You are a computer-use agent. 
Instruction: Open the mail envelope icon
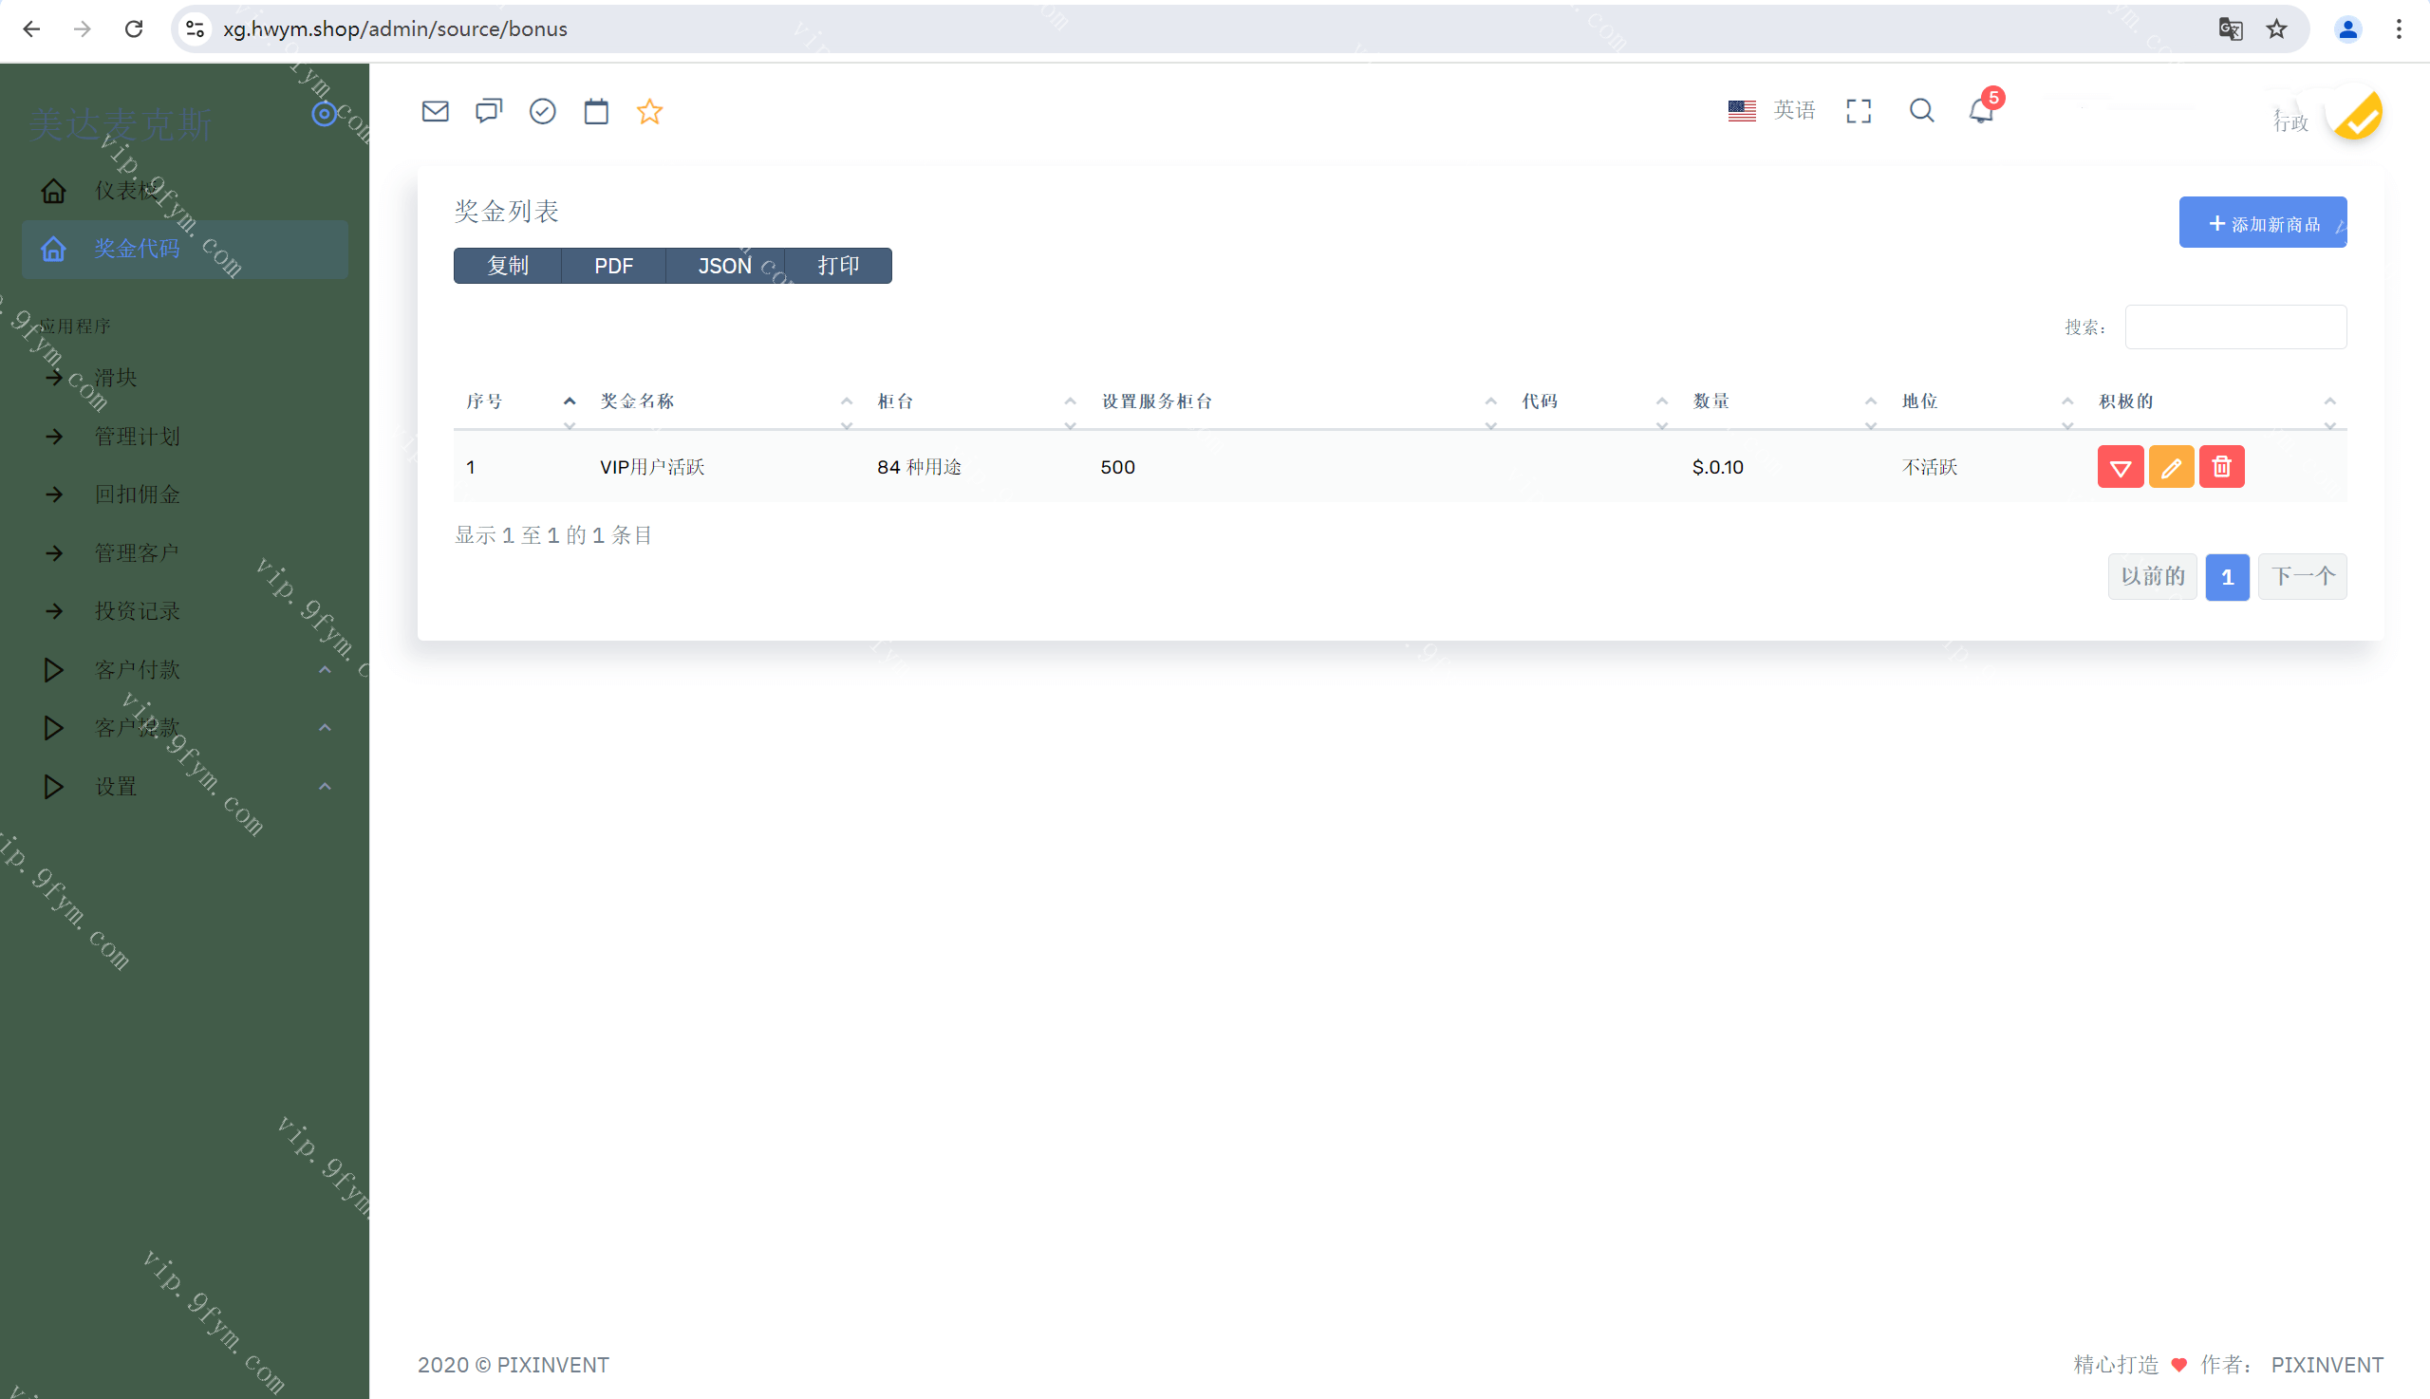pos(436,111)
